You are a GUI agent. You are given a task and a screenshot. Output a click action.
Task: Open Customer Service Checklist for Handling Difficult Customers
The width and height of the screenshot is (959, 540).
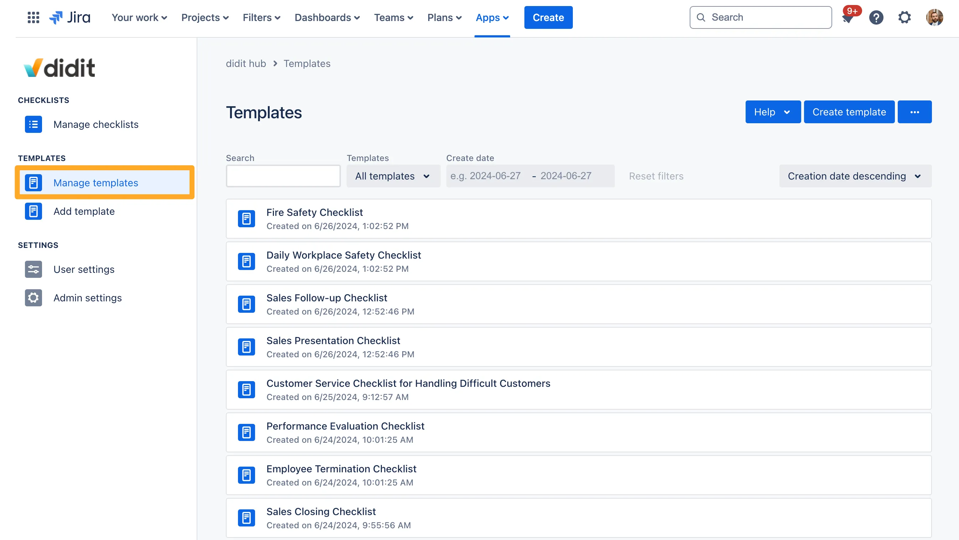(579, 390)
